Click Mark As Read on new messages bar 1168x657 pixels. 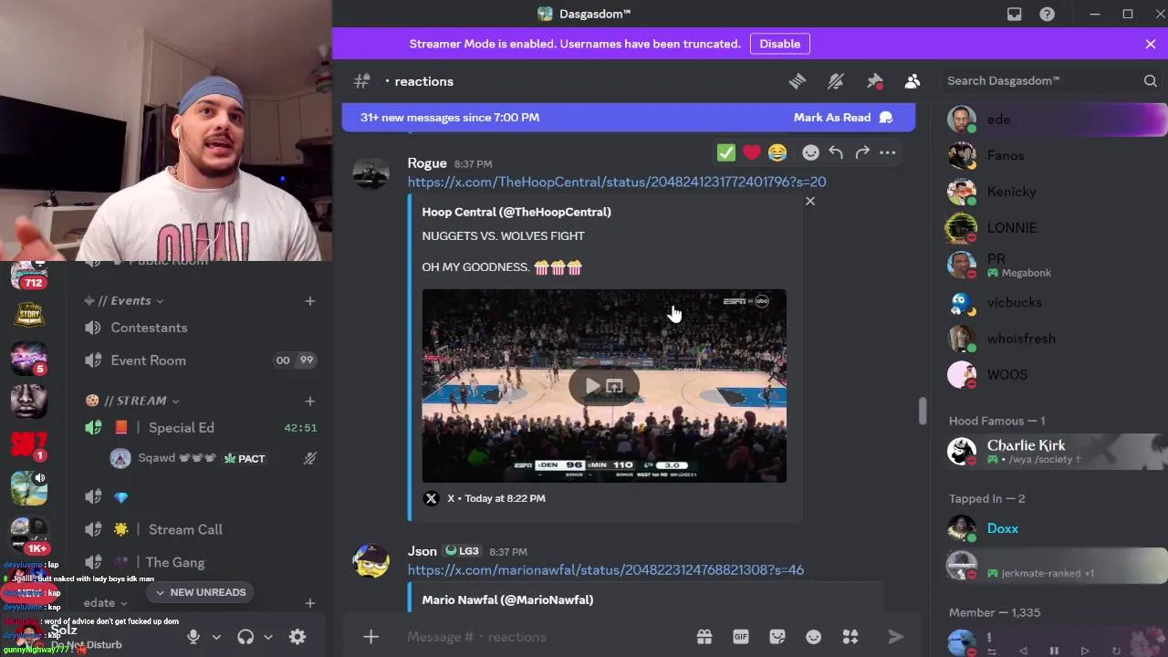coord(842,117)
